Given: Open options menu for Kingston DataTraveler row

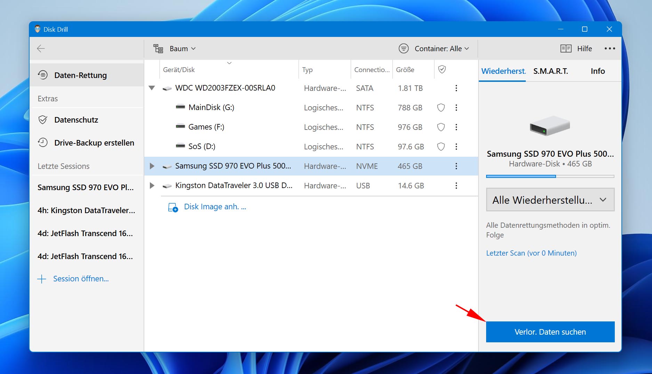Looking at the screenshot, I should tap(456, 186).
